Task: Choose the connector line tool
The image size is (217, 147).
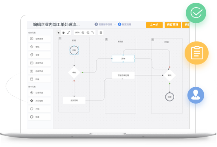Action: [x=68, y=33]
